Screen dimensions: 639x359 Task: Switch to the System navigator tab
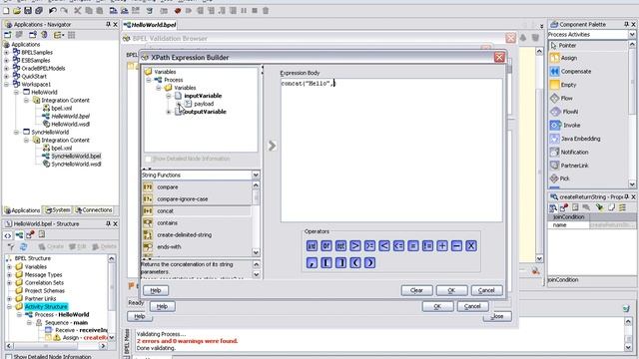pos(58,210)
